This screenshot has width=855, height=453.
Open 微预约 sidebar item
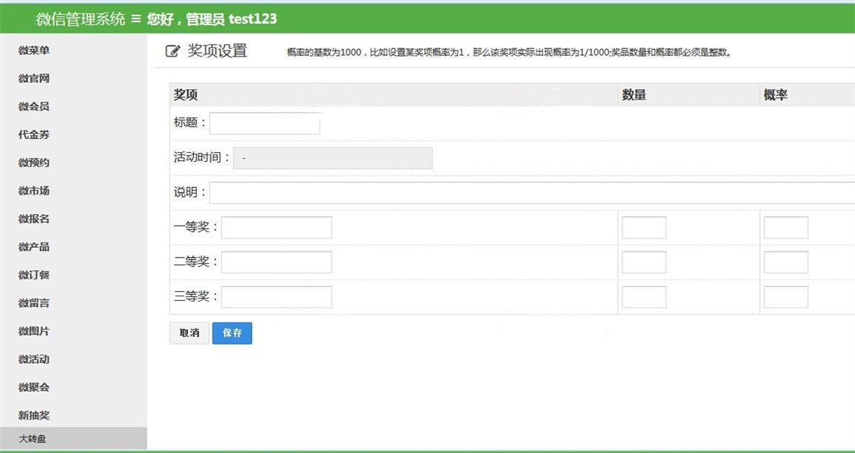point(33,162)
